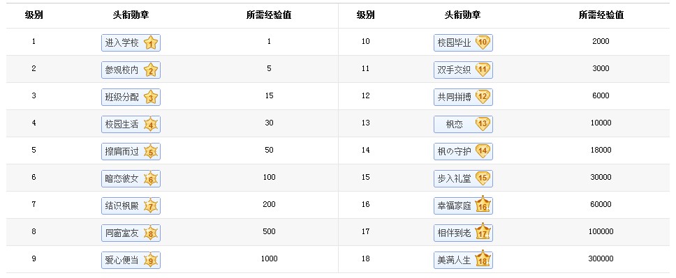
Task: Select the 同窗室友 level 8 badge
Action: point(131,233)
